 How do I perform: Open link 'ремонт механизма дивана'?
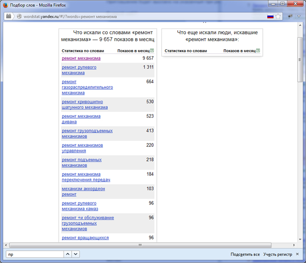81,119
